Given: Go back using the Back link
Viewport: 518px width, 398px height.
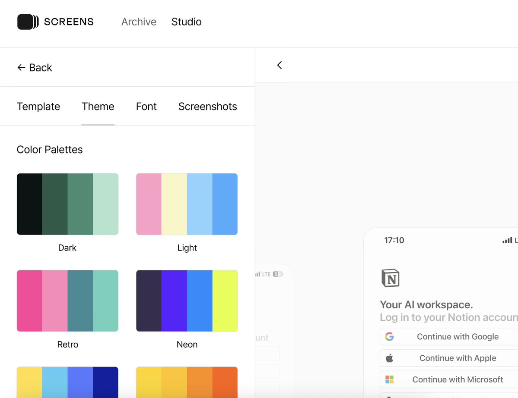Looking at the screenshot, I should click(35, 67).
